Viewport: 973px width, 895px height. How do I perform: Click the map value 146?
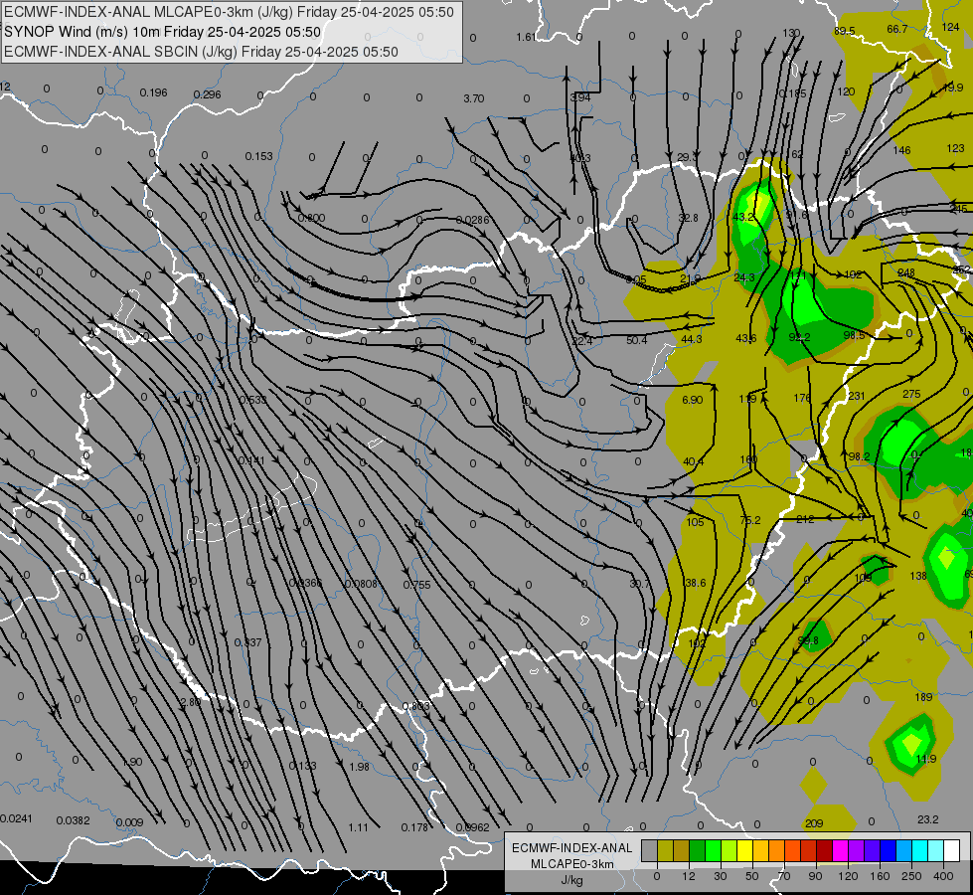(x=901, y=150)
